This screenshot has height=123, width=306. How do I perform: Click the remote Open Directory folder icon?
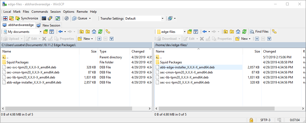click(190, 32)
